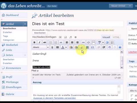Insert a numbered list

[56, 42]
